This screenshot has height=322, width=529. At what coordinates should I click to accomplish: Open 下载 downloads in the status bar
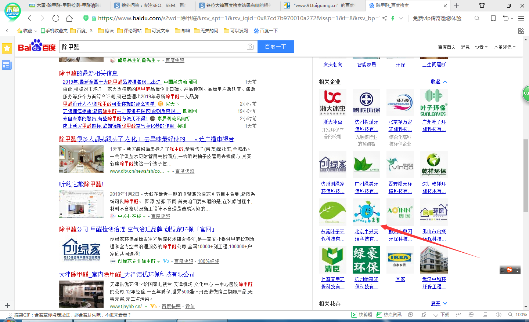[441, 315]
